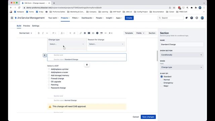Tick Firewall change checkbox
The image size is (215, 121).
(49, 78)
